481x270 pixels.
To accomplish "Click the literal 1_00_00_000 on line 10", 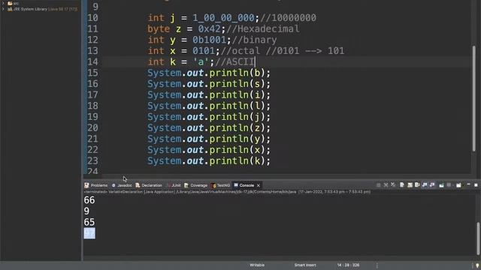I will click(x=223, y=18).
